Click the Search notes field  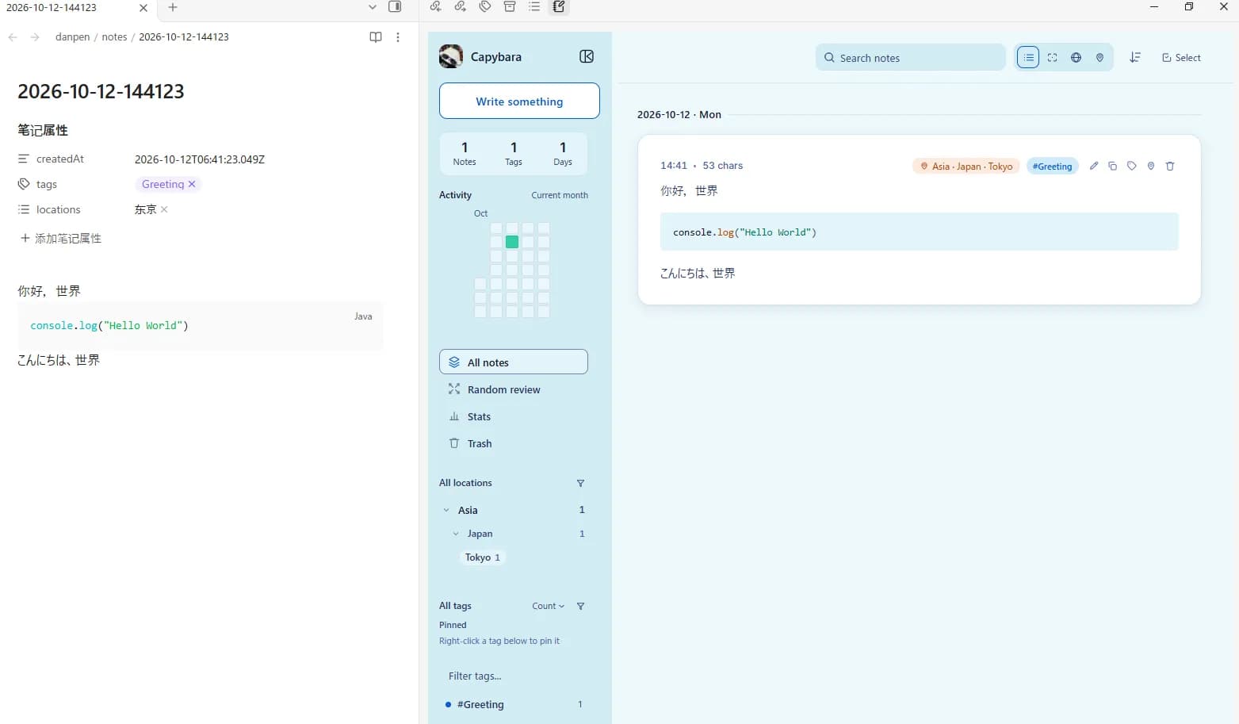click(x=910, y=57)
